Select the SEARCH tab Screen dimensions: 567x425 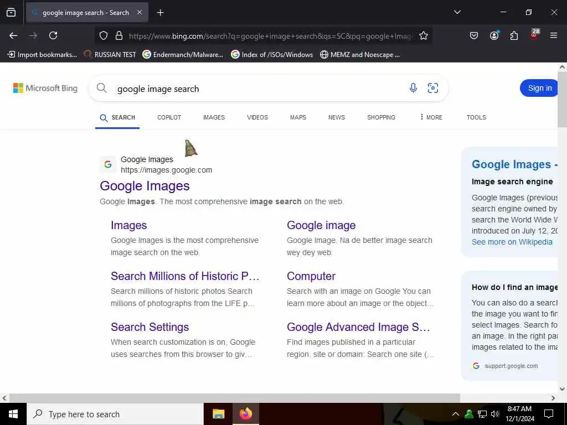(x=117, y=117)
